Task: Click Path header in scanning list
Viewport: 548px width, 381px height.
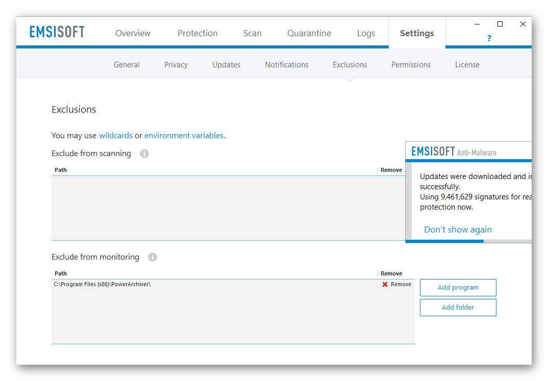Action: [60, 170]
